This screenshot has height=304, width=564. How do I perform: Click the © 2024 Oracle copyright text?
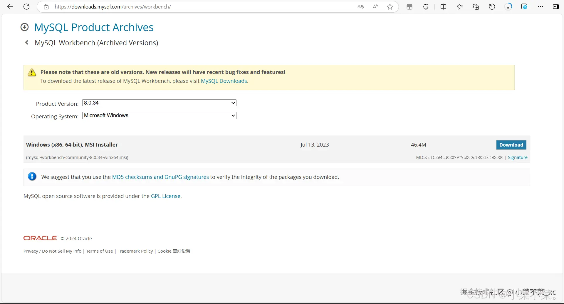pyautogui.click(x=76, y=239)
